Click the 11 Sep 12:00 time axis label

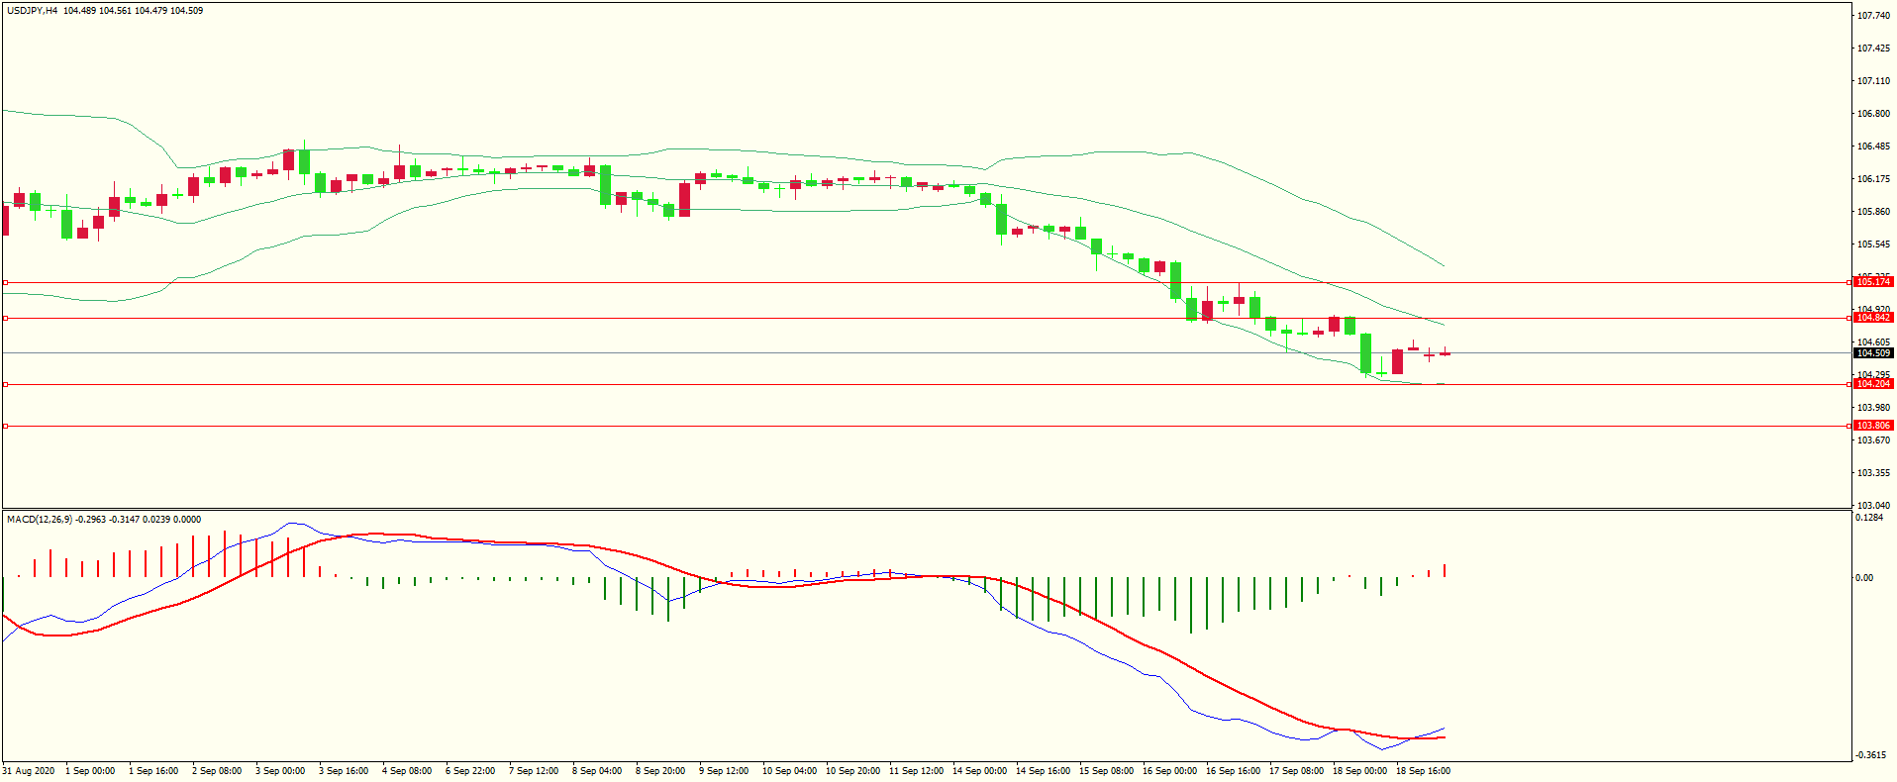pyautogui.click(x=917, y=771)
